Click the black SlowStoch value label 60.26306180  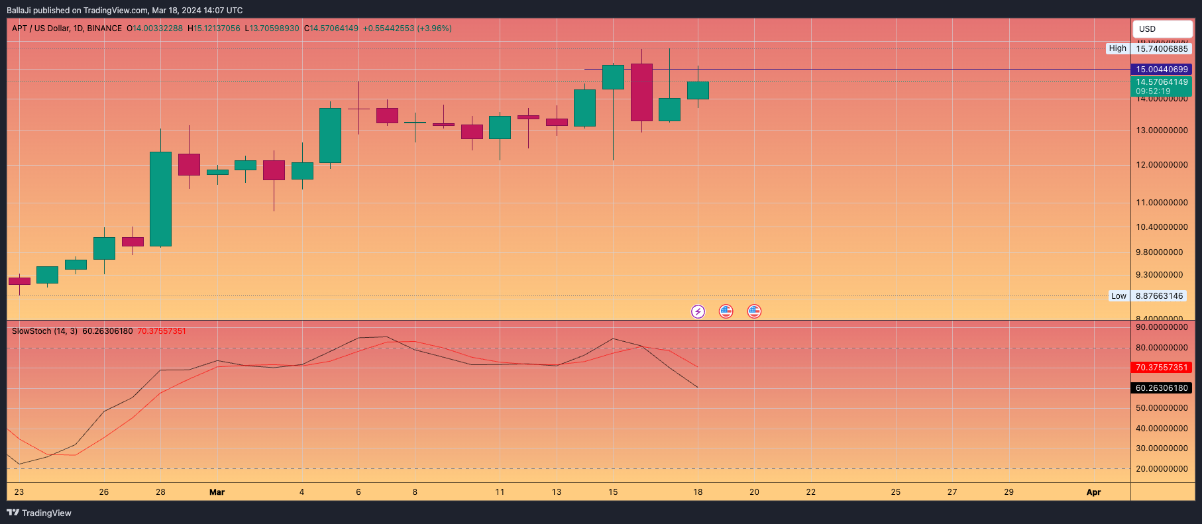tap(1162, 388)
